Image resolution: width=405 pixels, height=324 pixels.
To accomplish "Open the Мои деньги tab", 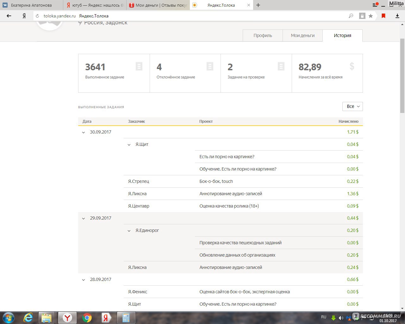I will (x=303, y=35).
